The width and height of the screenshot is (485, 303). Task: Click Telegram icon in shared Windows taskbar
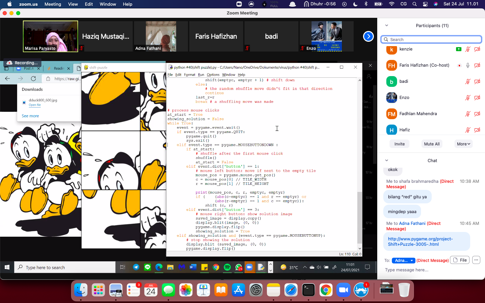pyautogui.click(x=136, y=267)
